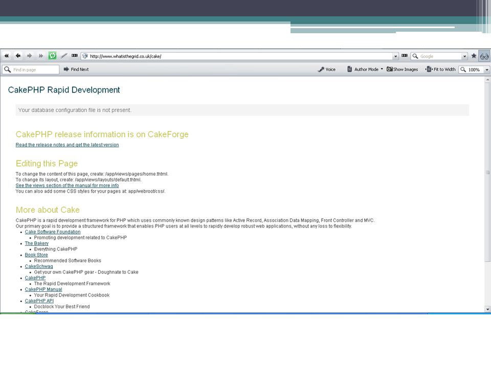Image resolution: width=491 pixels, height=368 pixels.
Task: Reload page with green refresh icon
Action: coord(52,56)
